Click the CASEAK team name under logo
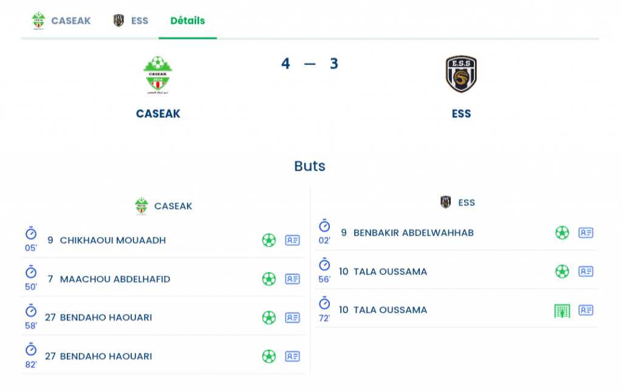622x391 pixels. click(x=158, y=114)
